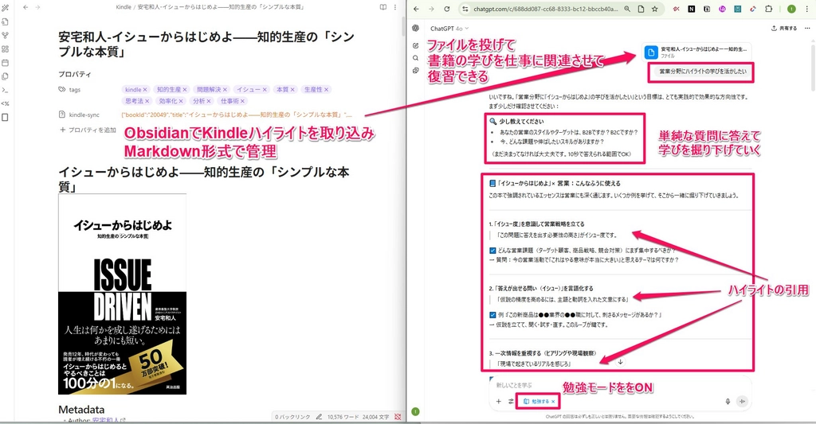This screenshot has height=424, width=816.
Task: Click the 共有する share button
Action: 784,29
